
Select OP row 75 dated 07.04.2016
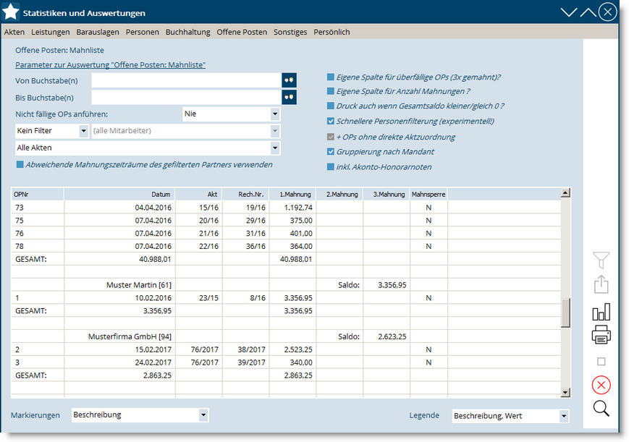pos(286,220)
